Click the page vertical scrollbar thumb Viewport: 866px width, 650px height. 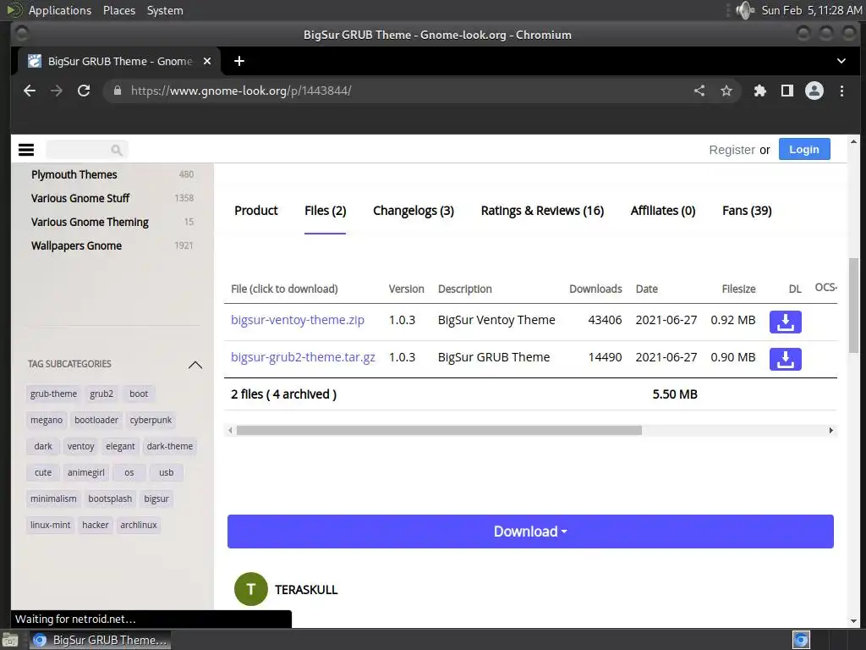[x=853, y=305]
